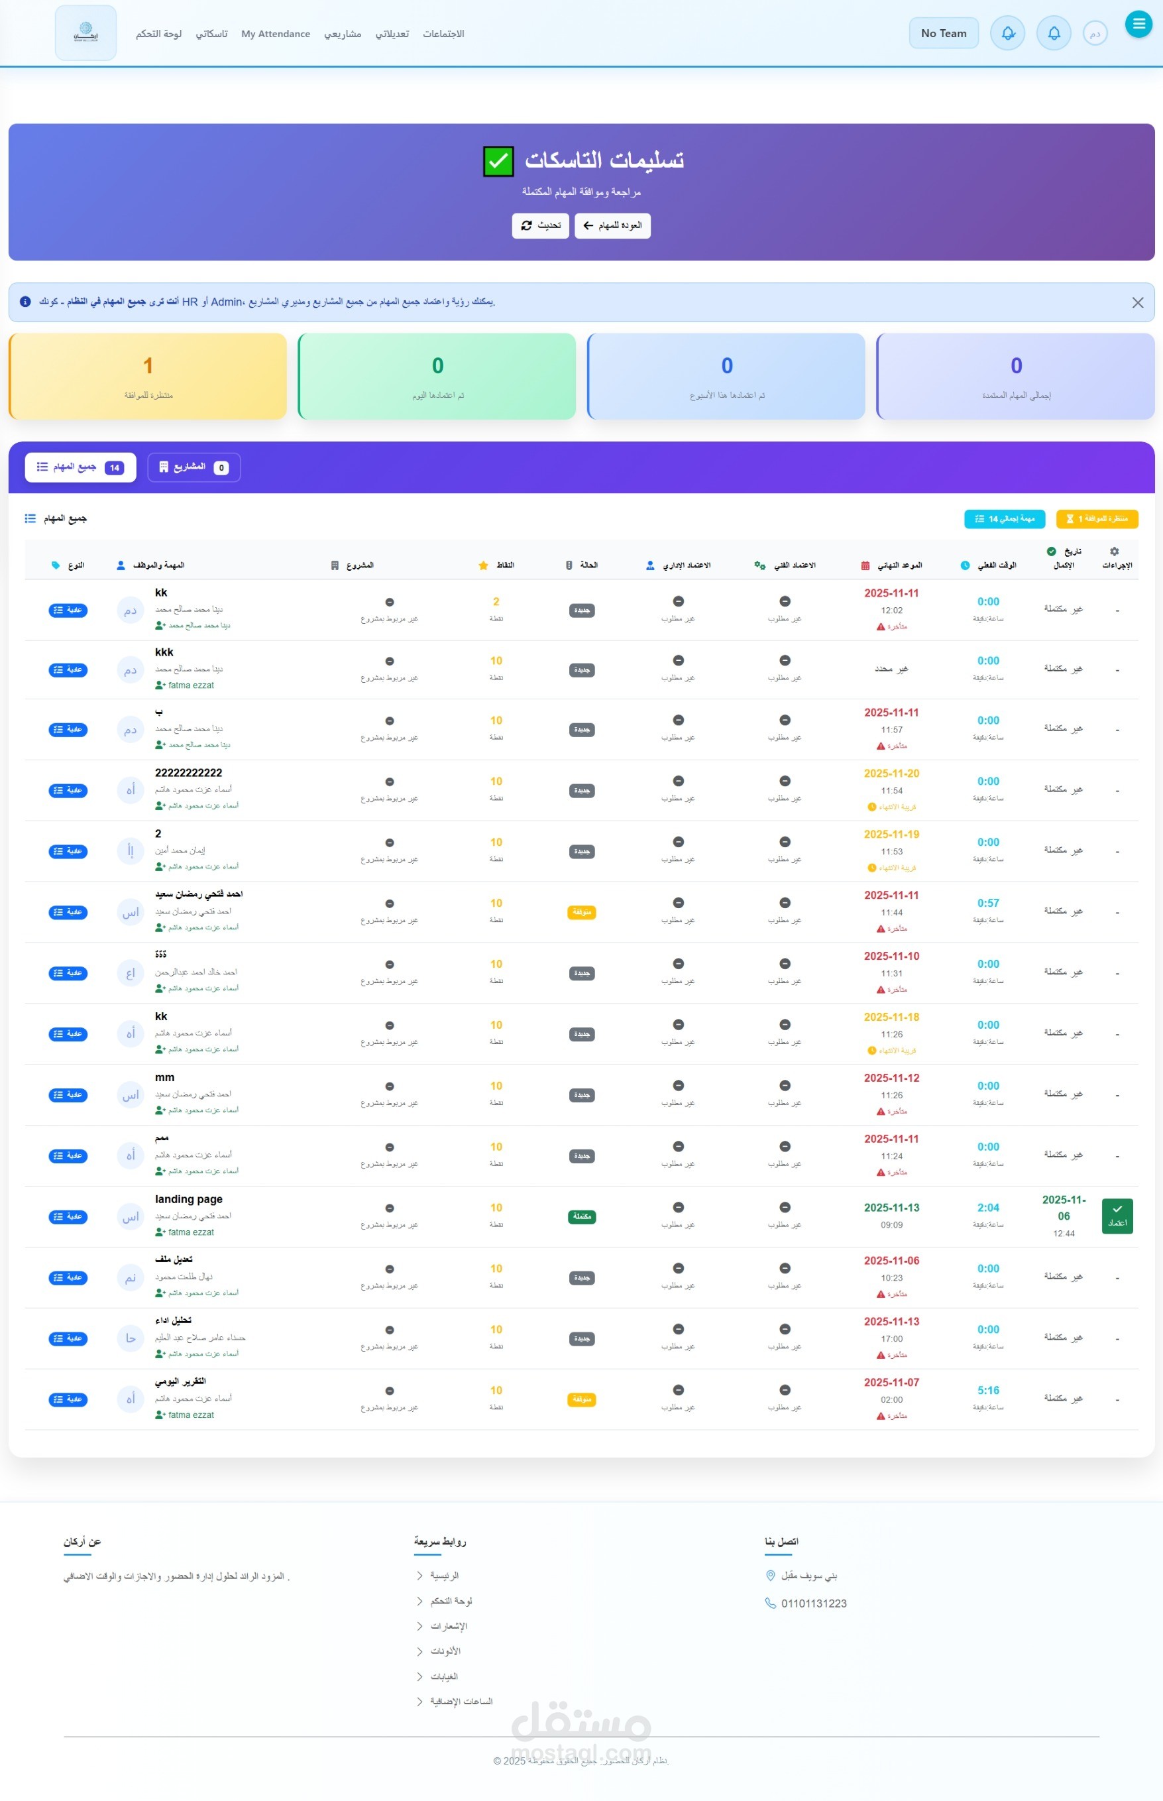Screen dimensions: 1163x1801
Task: Click the company logo in header
Action: point(85,32)
